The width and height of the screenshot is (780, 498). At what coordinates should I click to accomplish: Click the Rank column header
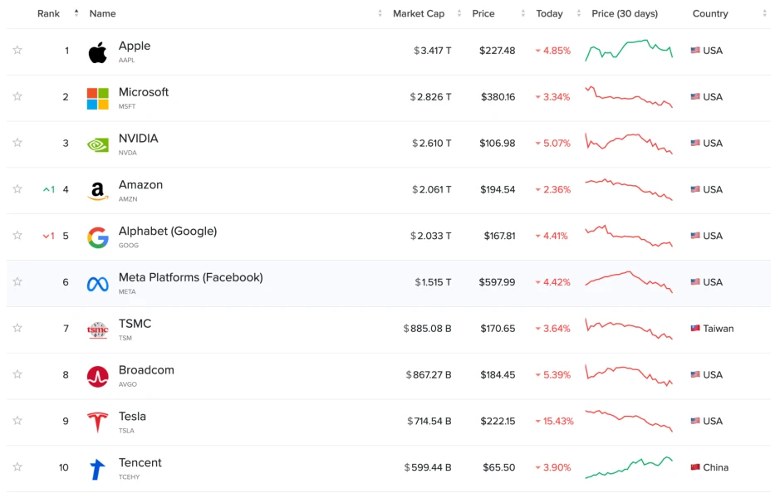coord(48,13)
